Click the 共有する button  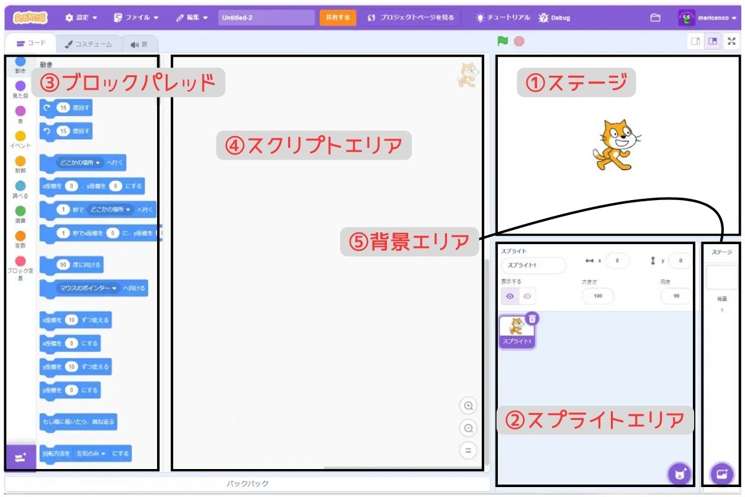pyautogui.click(x=338, y=18)
